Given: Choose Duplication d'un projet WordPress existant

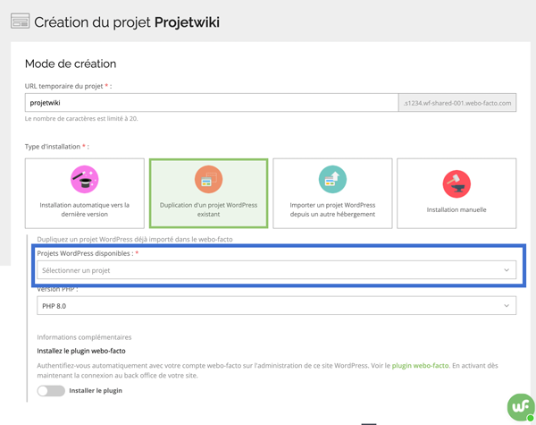Looking at the screenshot, I should [208, 193].
